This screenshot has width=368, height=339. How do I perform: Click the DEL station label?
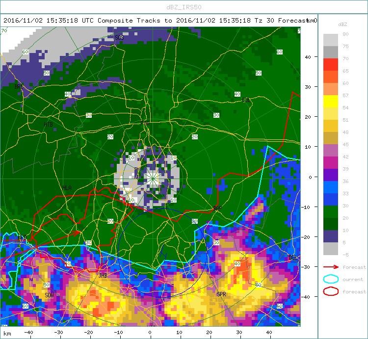[x=292, y=258]
